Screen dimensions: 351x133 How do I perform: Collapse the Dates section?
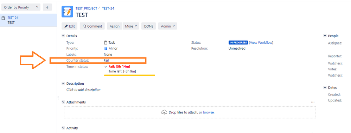coord(325,88)
